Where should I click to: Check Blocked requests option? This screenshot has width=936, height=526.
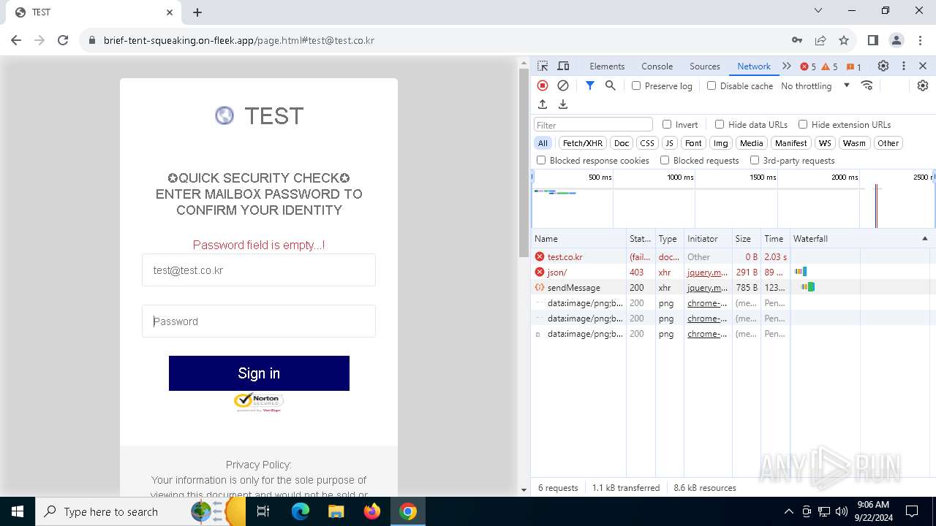pos(665,160)
